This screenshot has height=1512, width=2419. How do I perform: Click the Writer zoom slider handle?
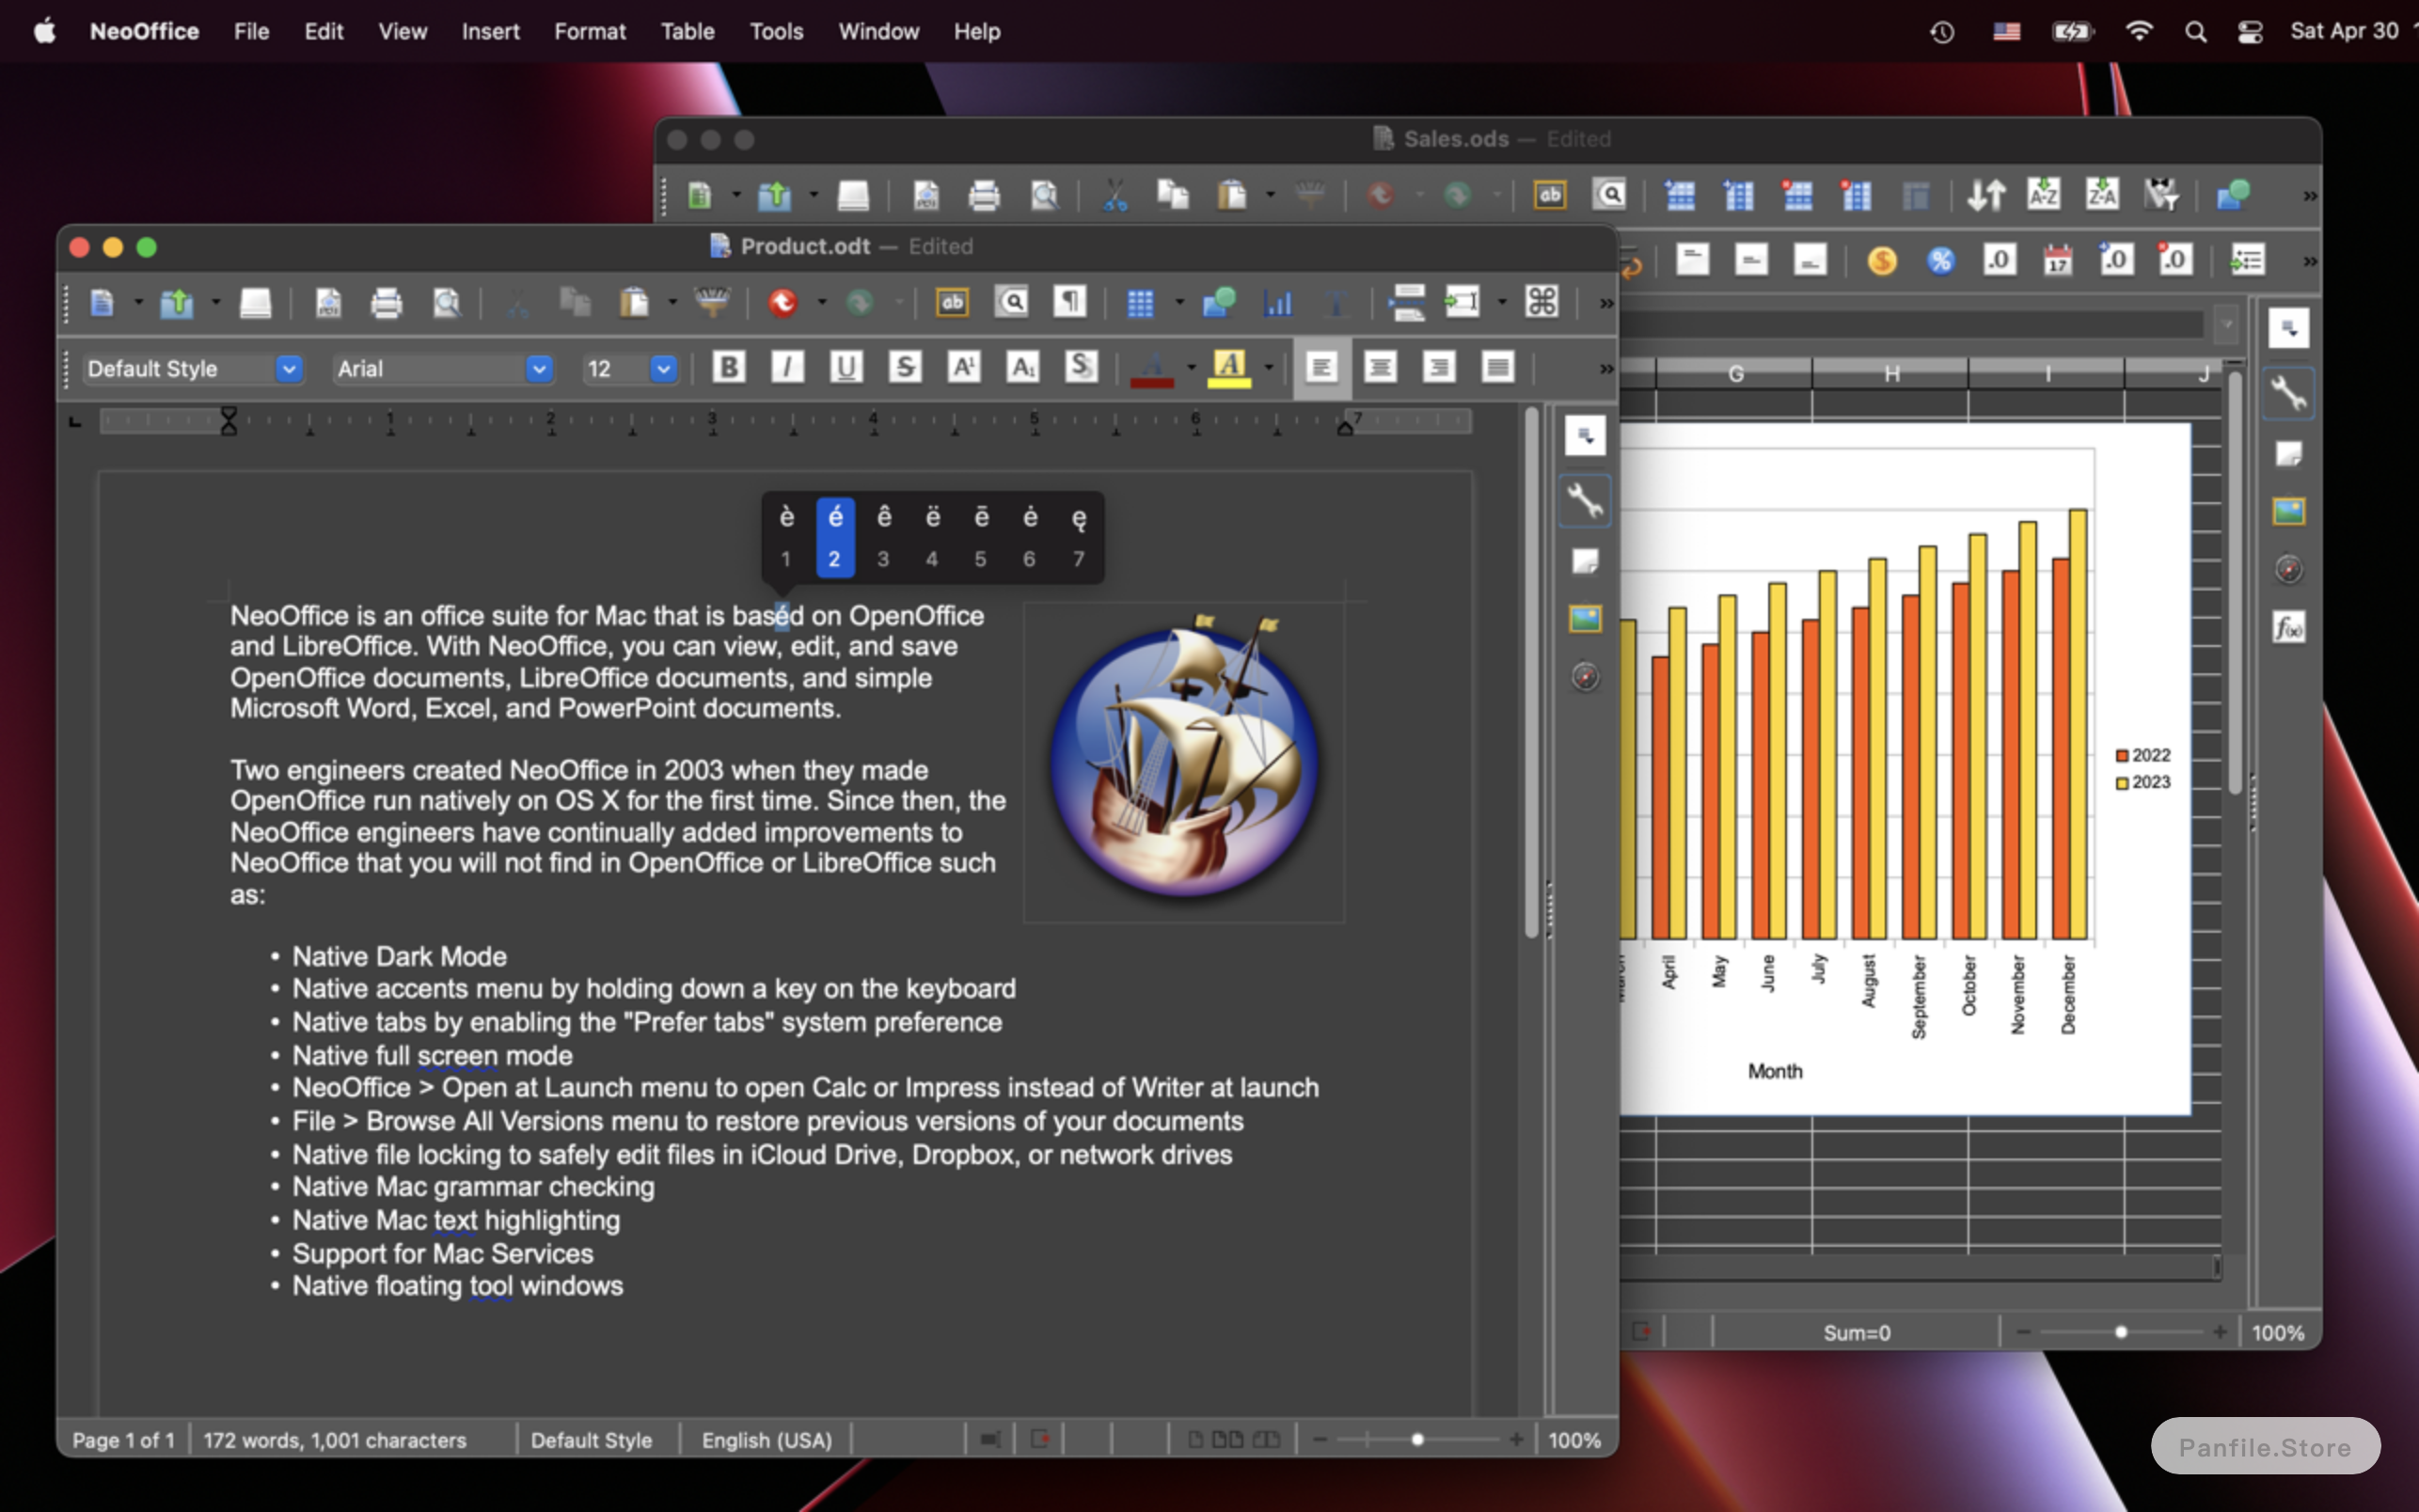tap(1417, 1440)
